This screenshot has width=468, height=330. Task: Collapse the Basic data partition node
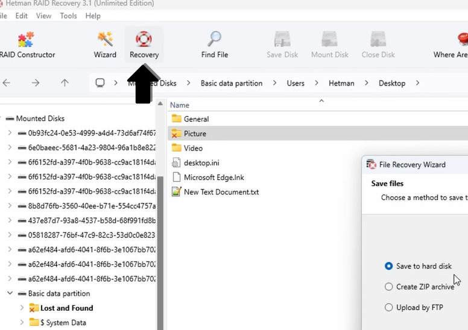(10, 293)
